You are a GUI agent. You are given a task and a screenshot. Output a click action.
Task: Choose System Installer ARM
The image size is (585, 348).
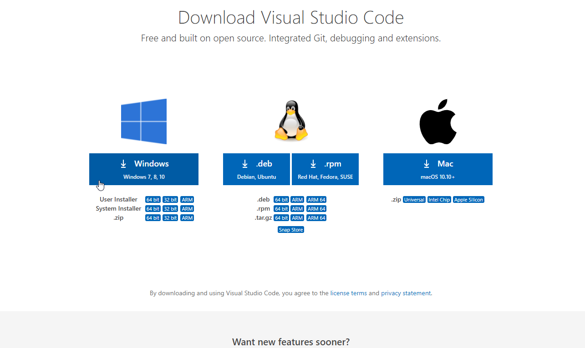(x=187, y=209)
